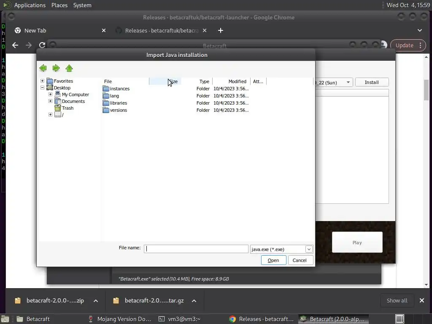Switch to Releases Chrome taskbar item

[x=262, y=319]
